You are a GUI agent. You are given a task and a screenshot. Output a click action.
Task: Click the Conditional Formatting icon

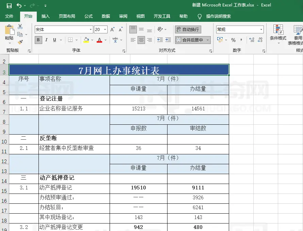278,30
